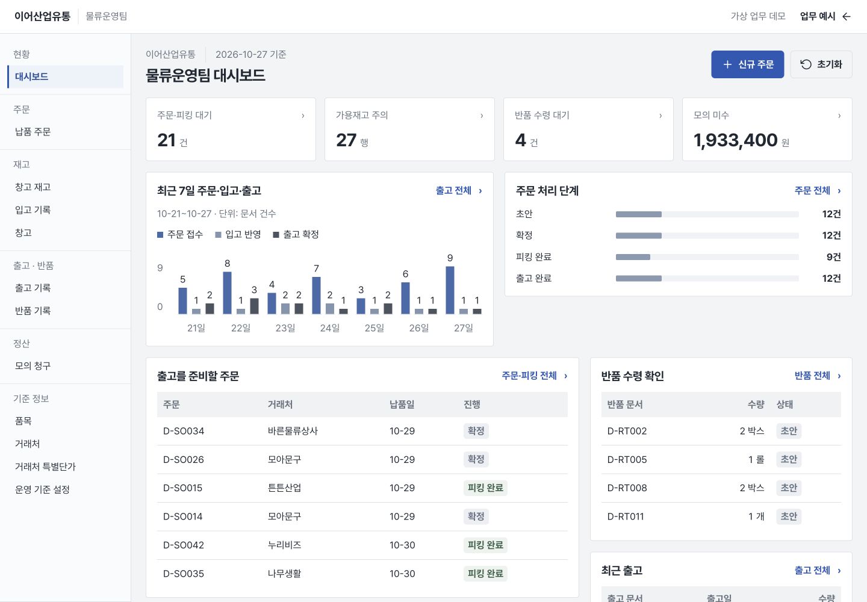Screen dimensions: 867x602
Task: Open the 가용재고 주의 card chevron
Action: (482, 116)
